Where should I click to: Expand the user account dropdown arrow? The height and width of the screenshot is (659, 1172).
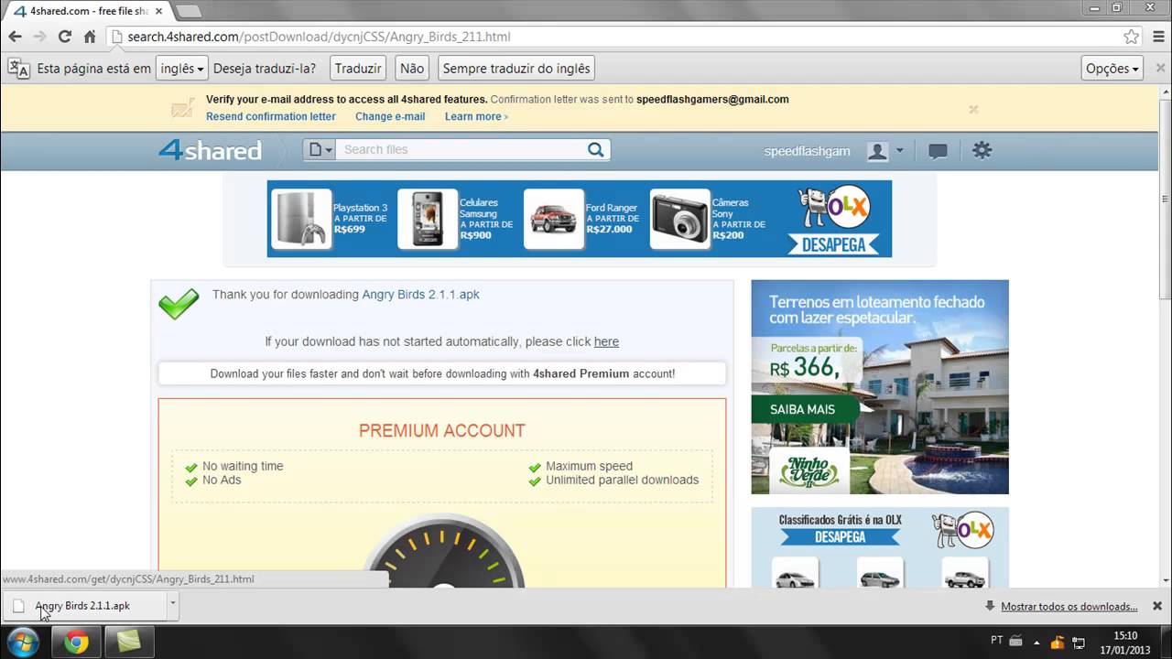point(900,151)
